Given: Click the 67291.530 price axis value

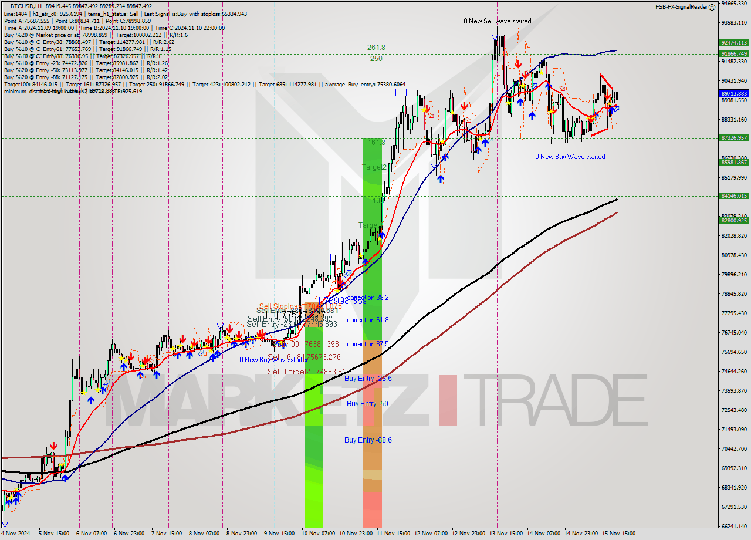Looking at the screenshot, I should (734, 507).
